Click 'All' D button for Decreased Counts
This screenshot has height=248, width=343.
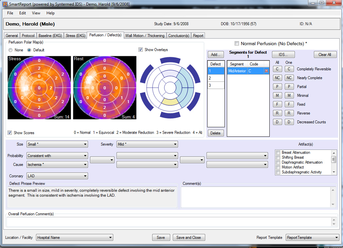[277, 122]
